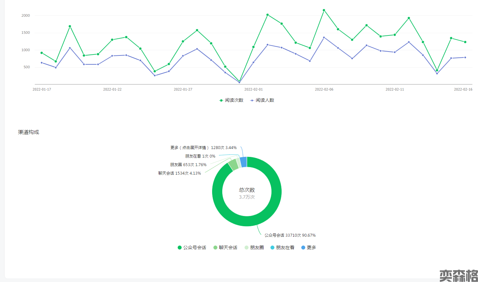Select the 公众号会话 33710次 90.67% label
This screenshot has width=478, height=282.
290,235
